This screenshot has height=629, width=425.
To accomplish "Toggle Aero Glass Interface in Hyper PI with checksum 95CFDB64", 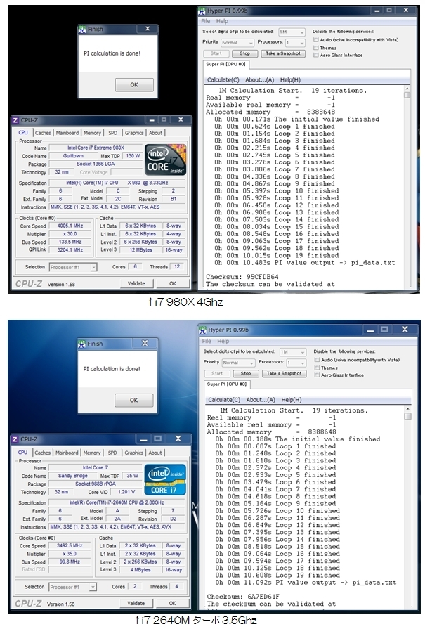I will click(316, 55).
